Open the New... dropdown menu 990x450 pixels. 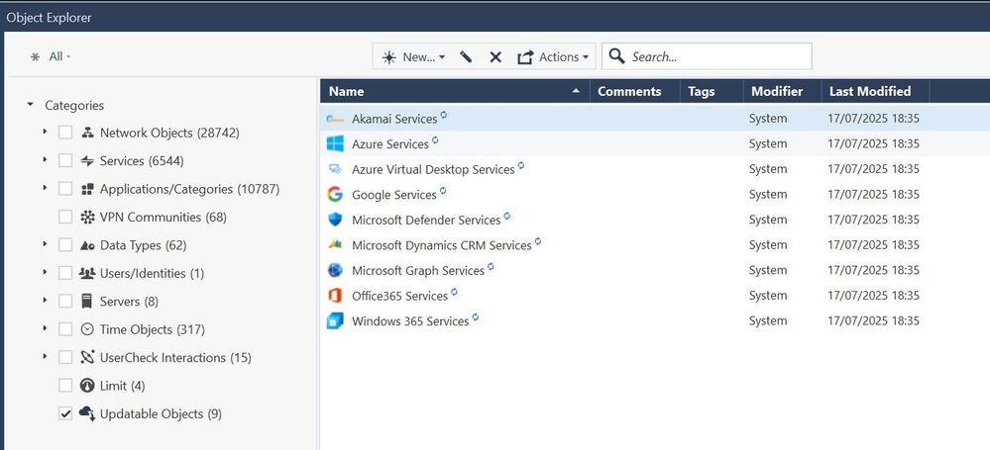click(x=414, y=56)
